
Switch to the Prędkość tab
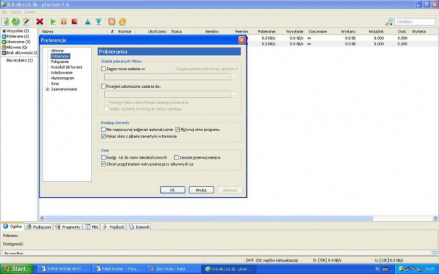click(114, 227)
